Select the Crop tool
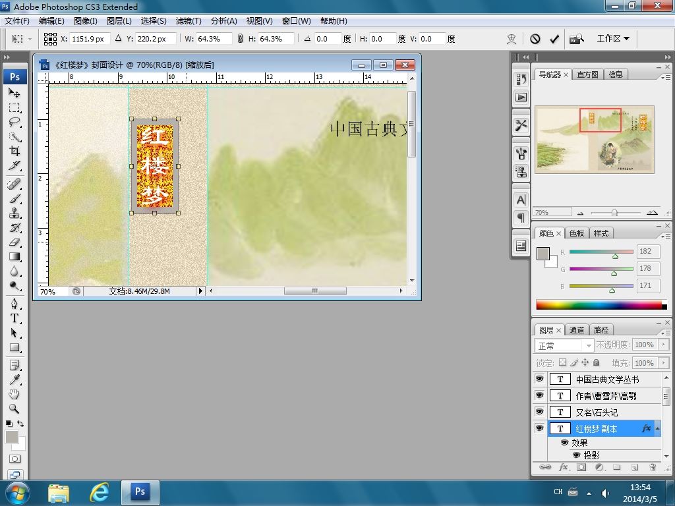Viewport: 675px width, 506px height. [x=15, y=151]
